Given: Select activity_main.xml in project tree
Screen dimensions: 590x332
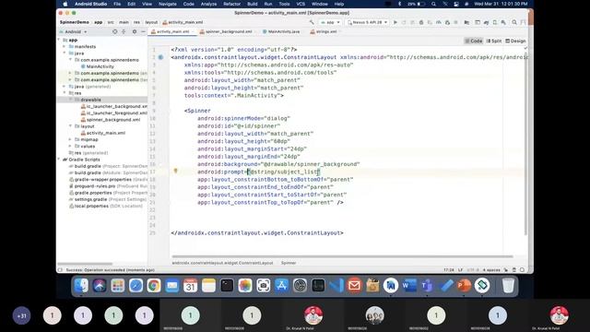Looking at the screenshot, I should pyautogui.click(x=105, y=133).
